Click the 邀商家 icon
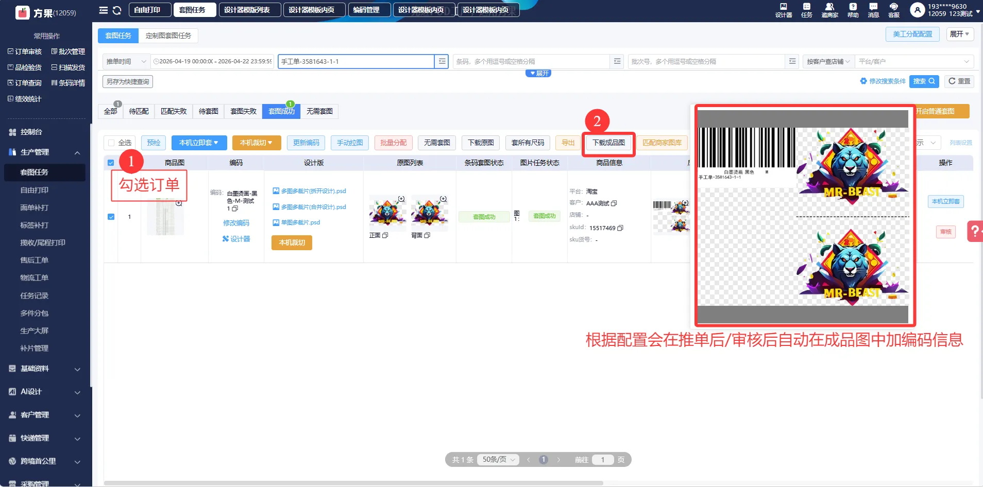The image size is (983, 487). [829, 10]
